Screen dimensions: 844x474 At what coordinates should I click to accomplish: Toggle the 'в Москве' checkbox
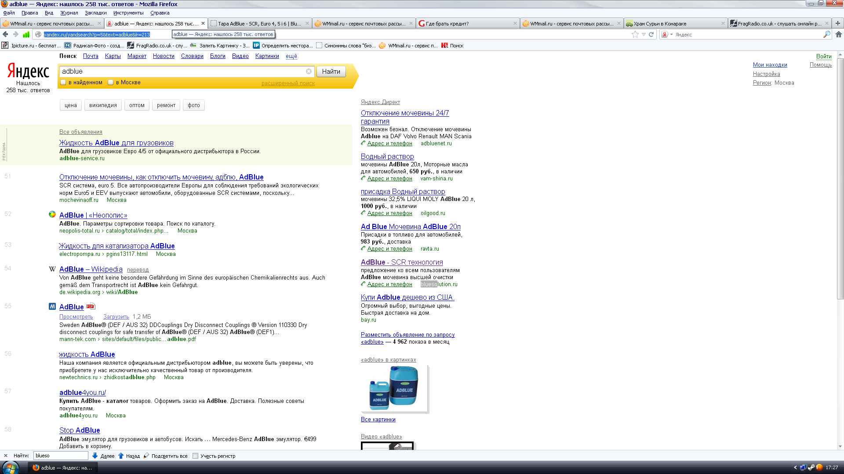[x=111, y=83]
